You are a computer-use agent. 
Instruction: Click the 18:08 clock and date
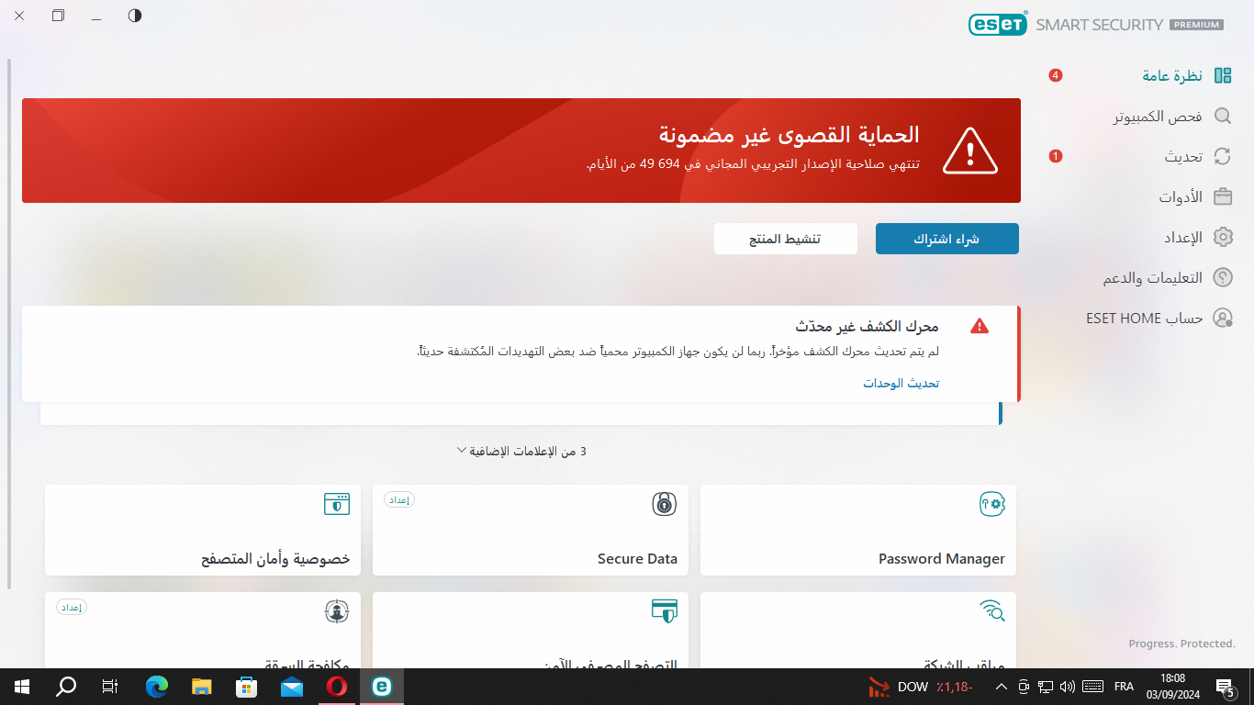click(1173, 686)
